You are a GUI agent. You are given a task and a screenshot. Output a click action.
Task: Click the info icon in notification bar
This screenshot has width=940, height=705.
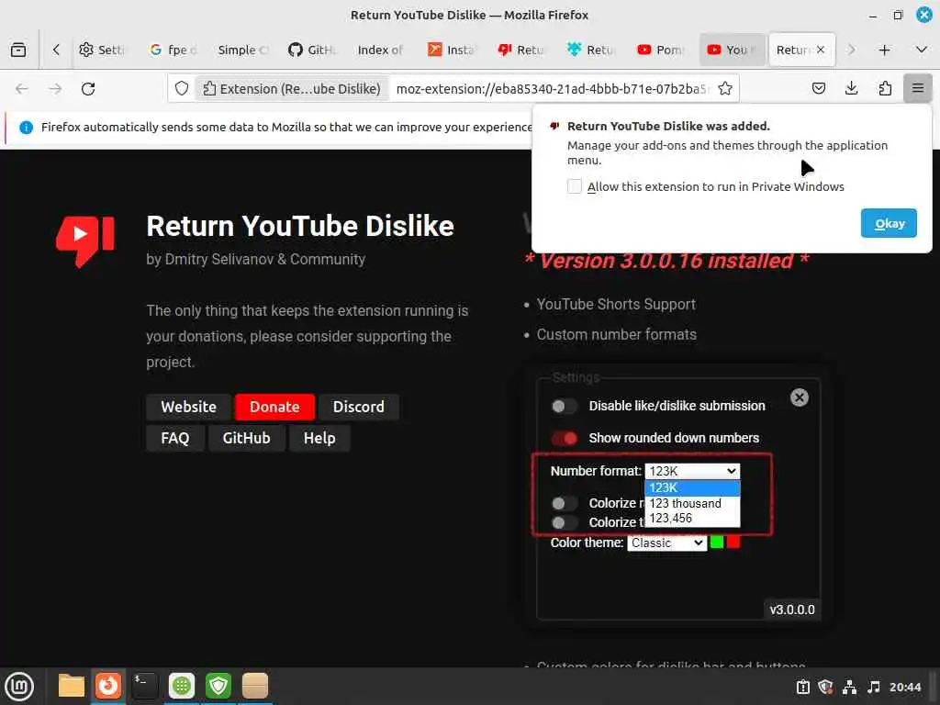pos(26,127)
